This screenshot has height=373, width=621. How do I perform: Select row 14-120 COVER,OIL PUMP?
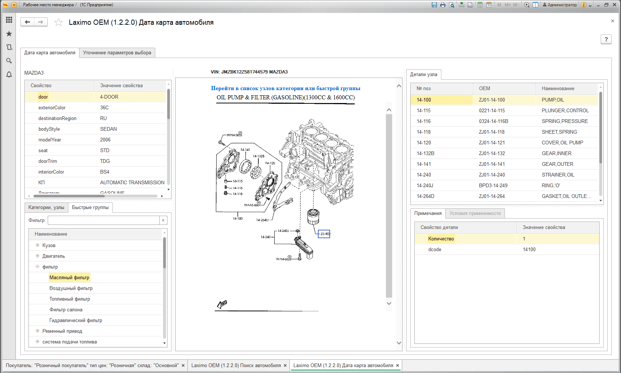(x=504, y=143)
